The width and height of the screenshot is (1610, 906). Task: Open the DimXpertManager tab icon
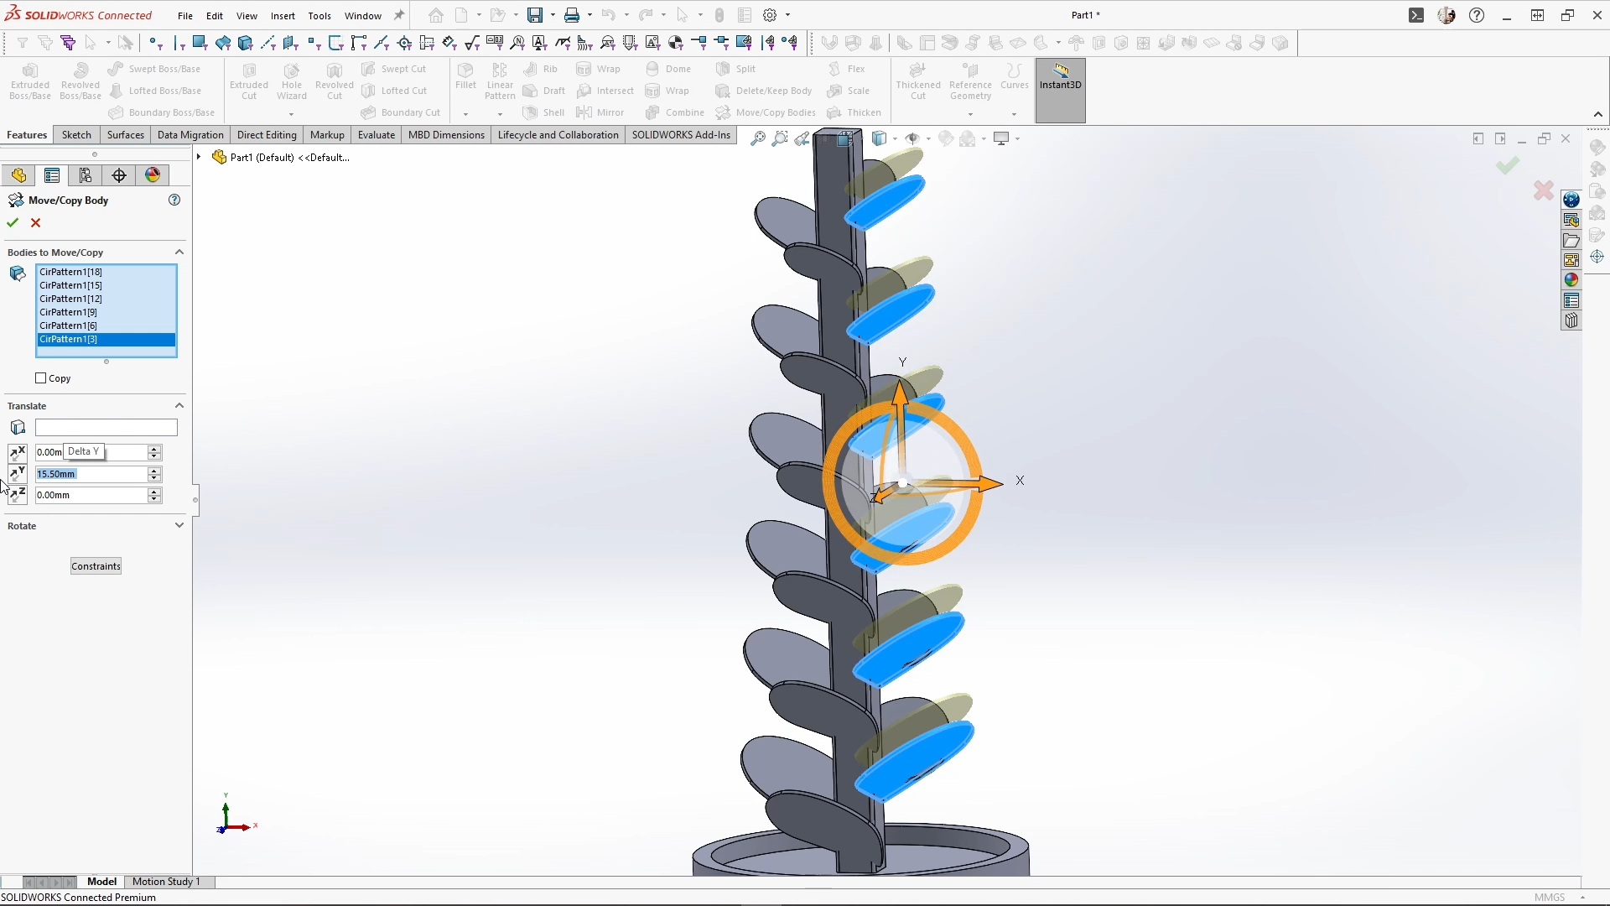(119, 175)
